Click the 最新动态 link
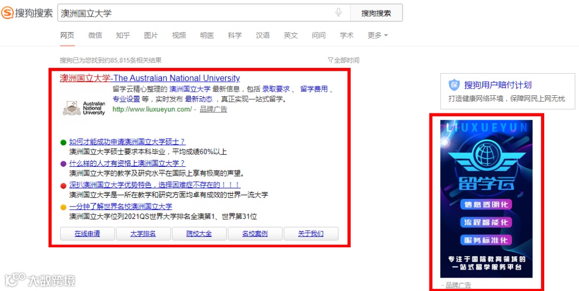579x291 pixels. point(199,99)
